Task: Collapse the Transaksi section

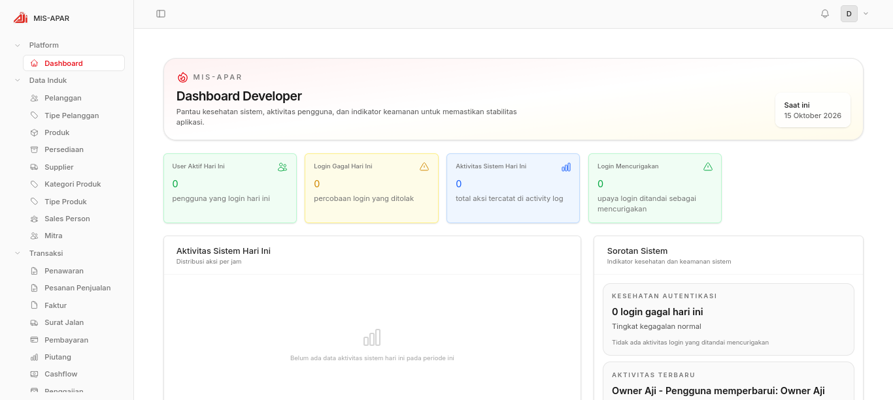Action: coord(18,253)
